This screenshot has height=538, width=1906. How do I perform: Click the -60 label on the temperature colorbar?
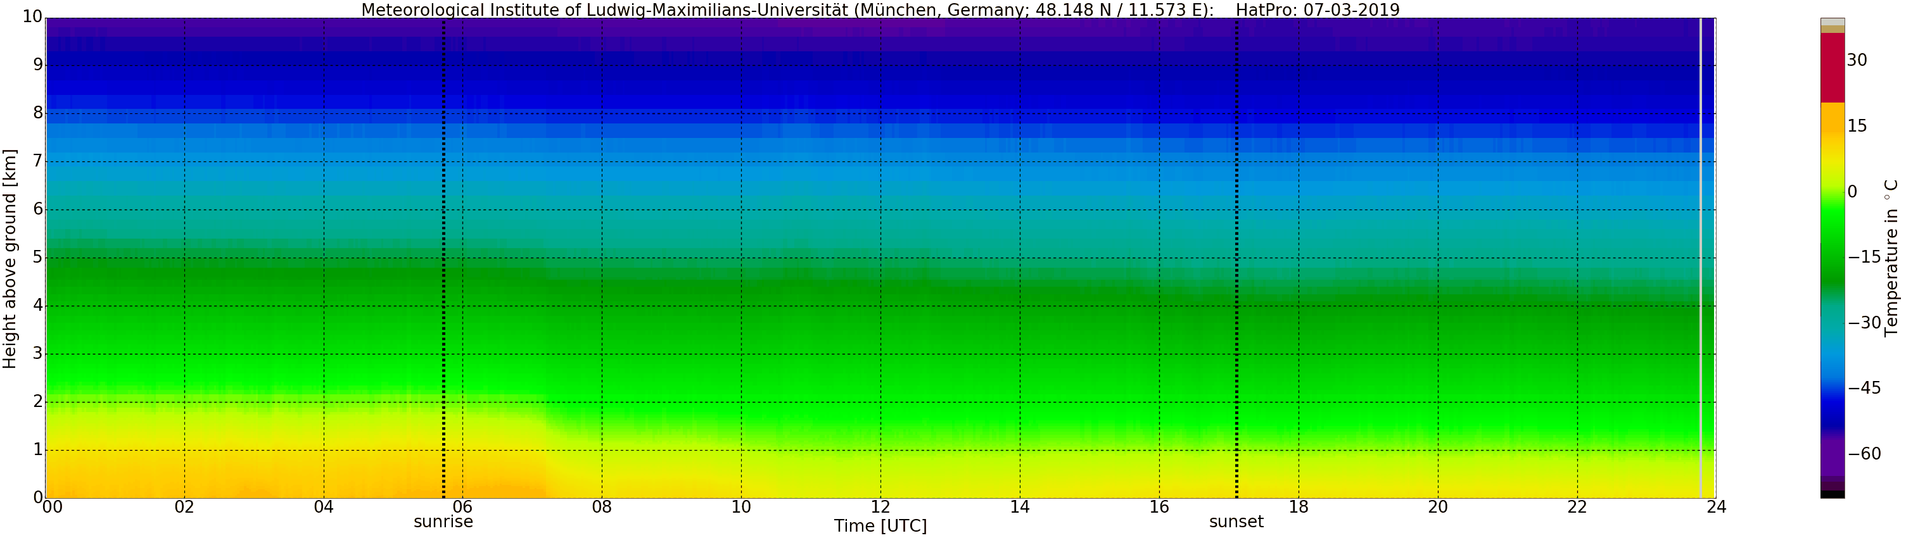[x=1864, y=454]
